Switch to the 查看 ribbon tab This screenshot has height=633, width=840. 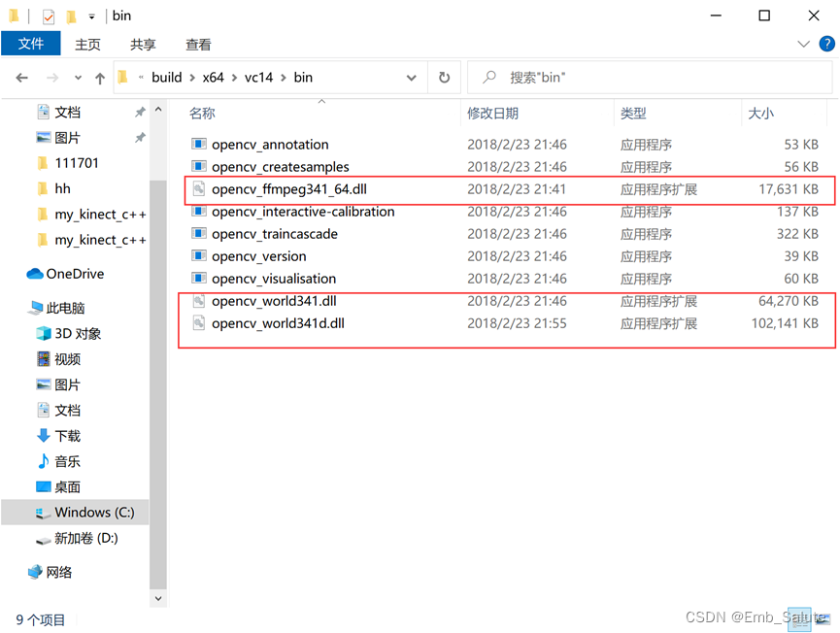[x=198, y=44]
